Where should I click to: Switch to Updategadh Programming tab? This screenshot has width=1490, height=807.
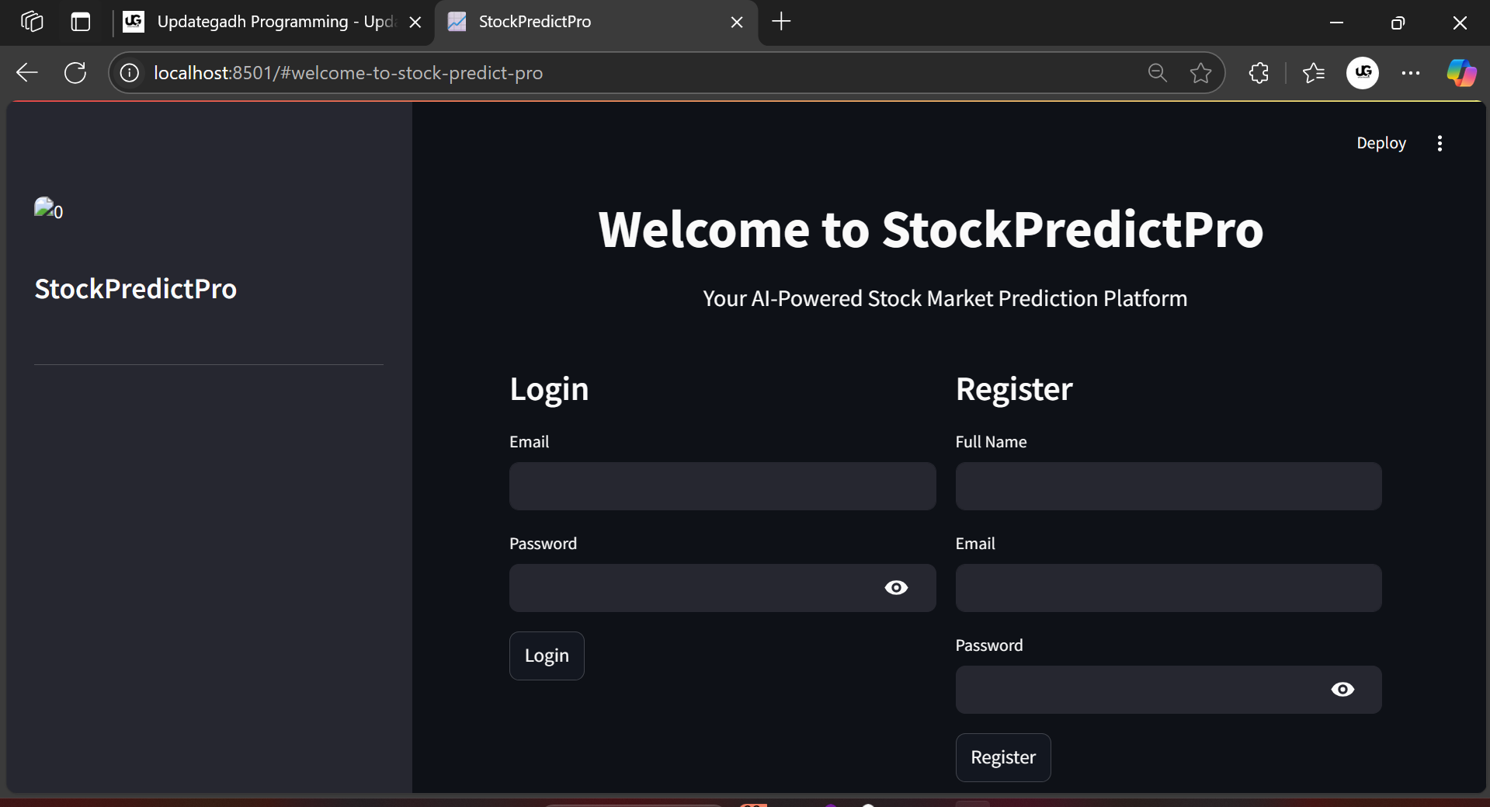pos(272,23)
